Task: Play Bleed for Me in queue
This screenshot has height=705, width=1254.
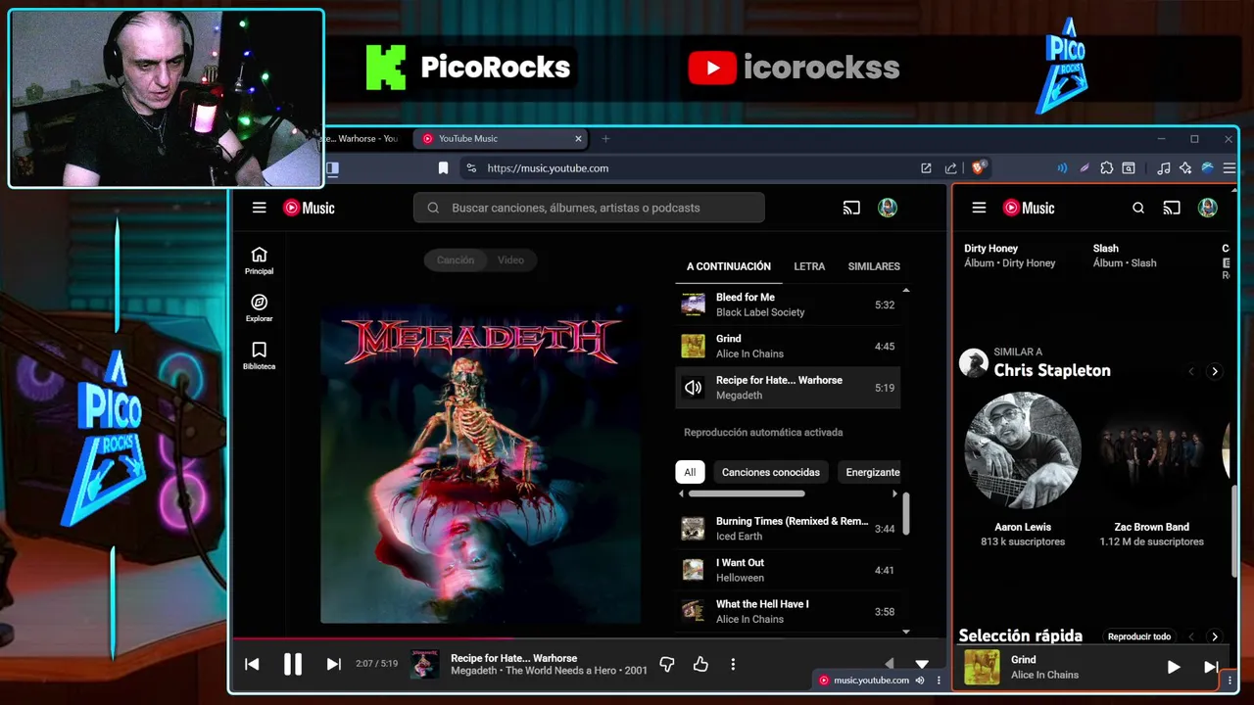Action: tap(788, 305)
